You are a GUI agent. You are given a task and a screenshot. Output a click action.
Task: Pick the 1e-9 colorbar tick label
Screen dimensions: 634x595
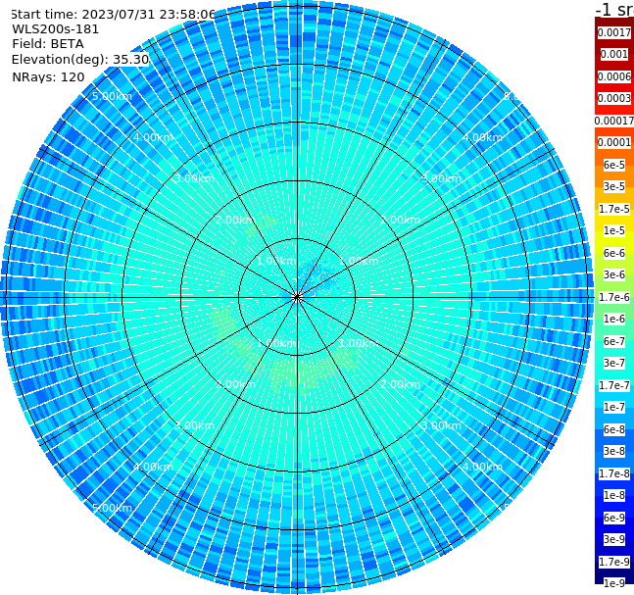pos(614,583)
